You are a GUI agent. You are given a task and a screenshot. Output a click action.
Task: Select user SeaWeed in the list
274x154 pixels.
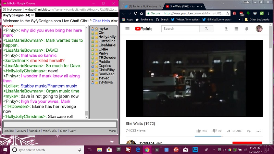point(107,74)
